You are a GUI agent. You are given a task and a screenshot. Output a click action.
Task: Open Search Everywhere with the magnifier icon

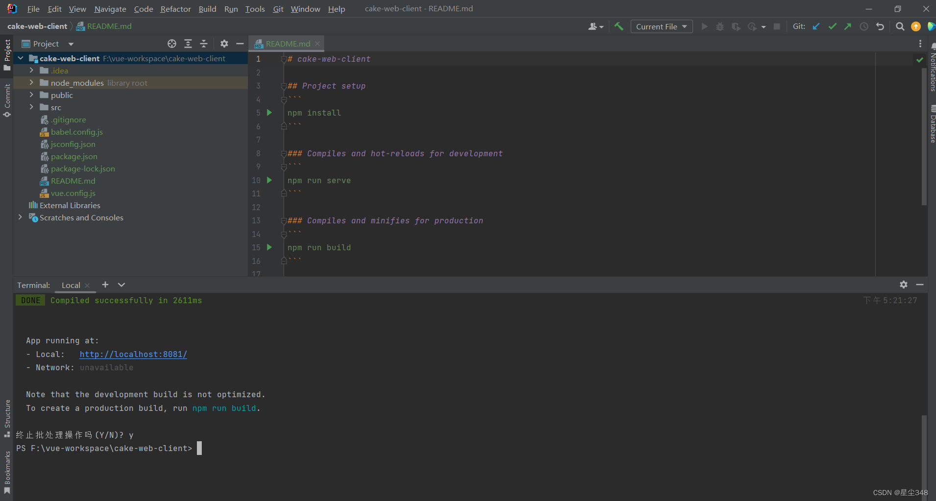click(900, 26)
